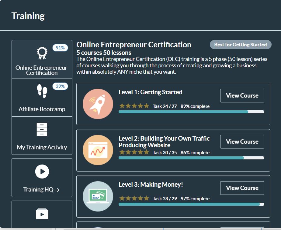Screen dimensions: 281x230
Task: Click the Level 2 five-star rating
Action: click(134, 152)
